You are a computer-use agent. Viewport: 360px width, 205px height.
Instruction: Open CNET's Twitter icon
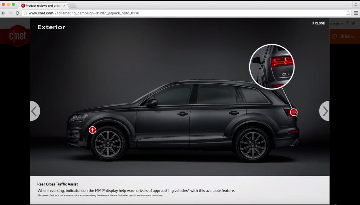pos(353,23)
